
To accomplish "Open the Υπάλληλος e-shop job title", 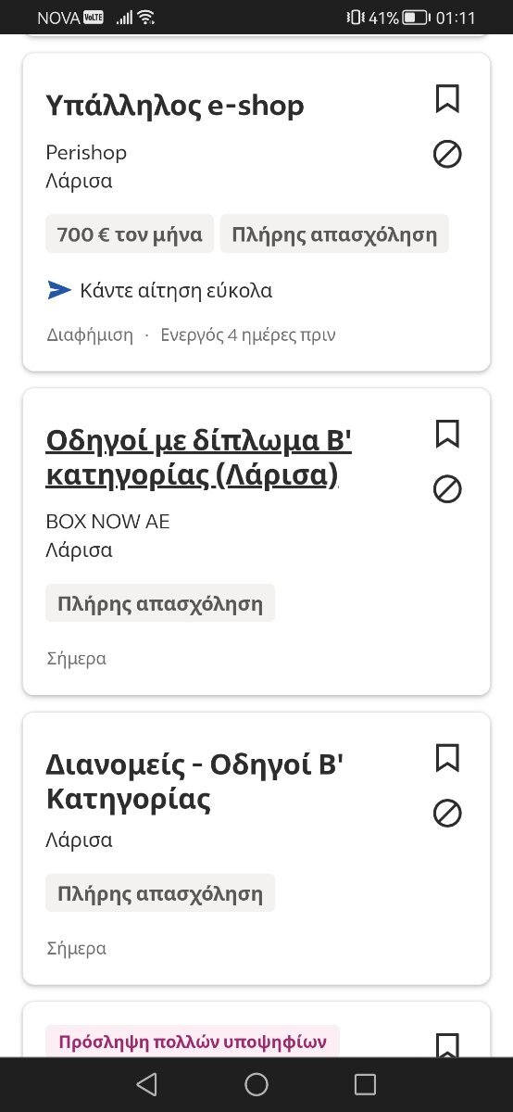I will tap(175, 106).
